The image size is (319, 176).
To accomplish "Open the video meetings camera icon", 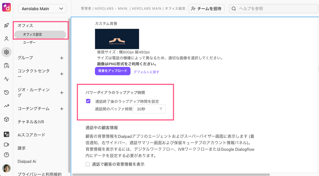I will [6, 145].
